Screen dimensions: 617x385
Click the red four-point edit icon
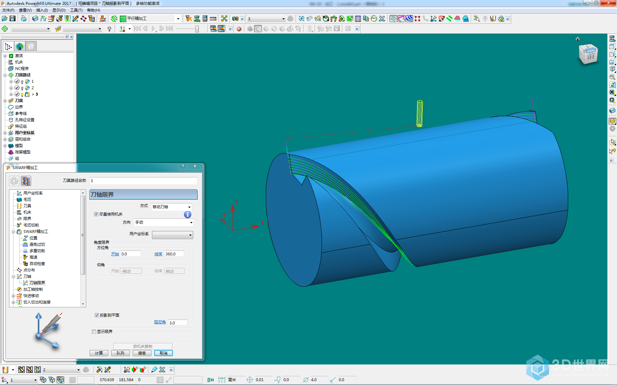tap(417, 19)
